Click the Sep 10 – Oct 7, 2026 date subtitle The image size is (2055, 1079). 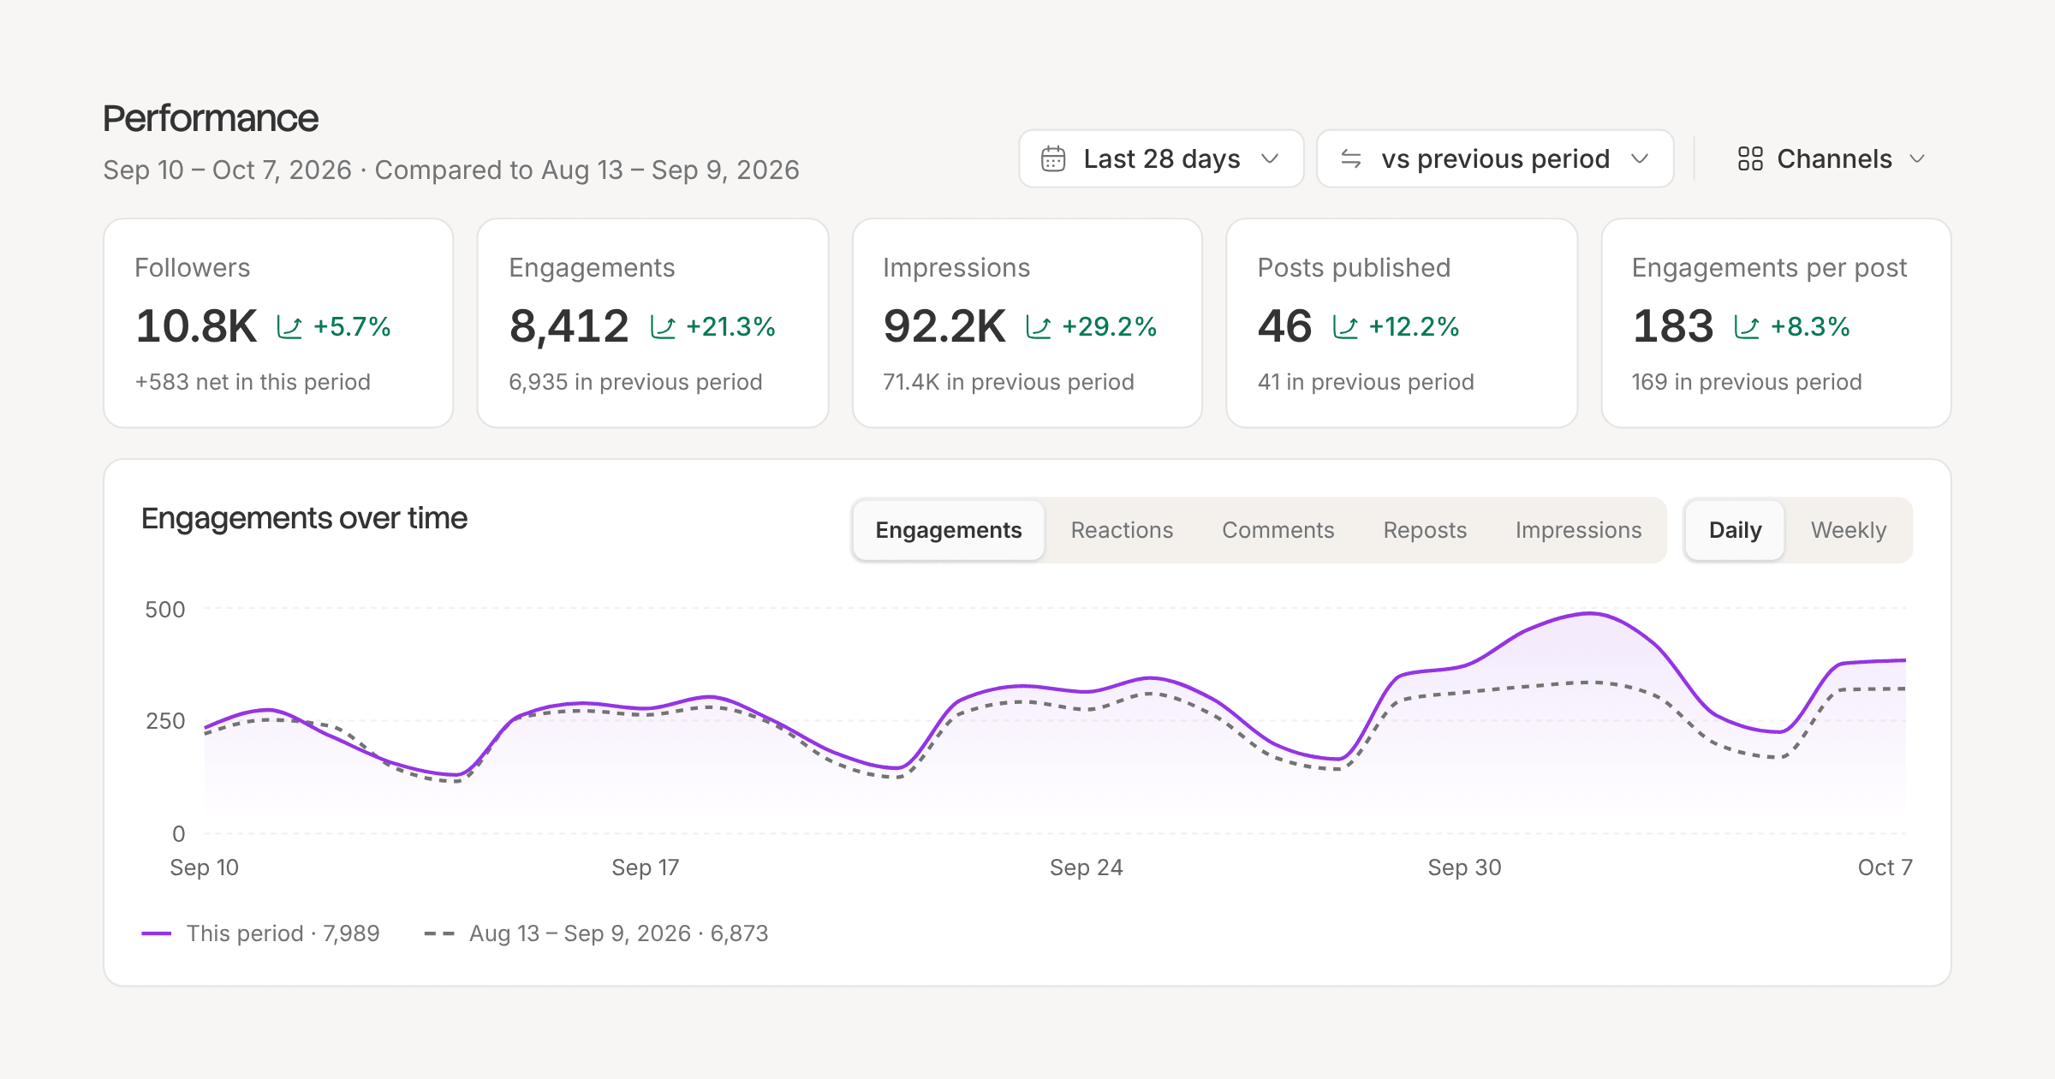(x=228, y=170)
